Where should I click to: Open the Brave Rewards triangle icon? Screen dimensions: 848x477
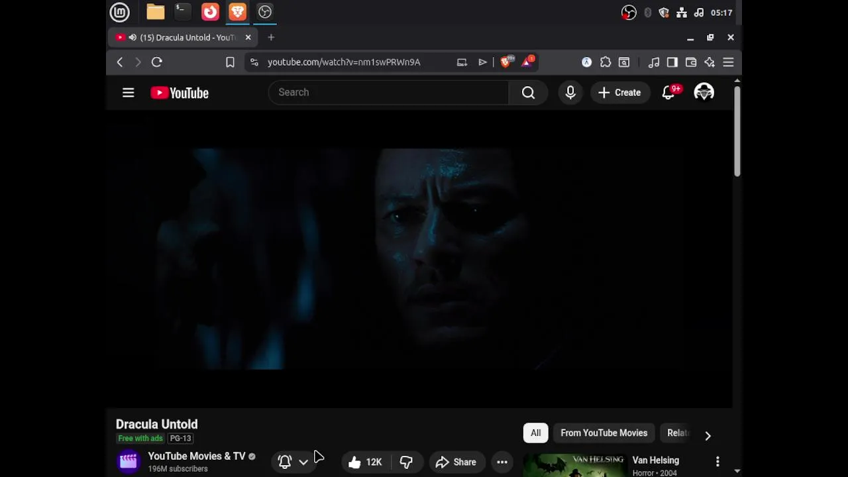coord(528,62)
